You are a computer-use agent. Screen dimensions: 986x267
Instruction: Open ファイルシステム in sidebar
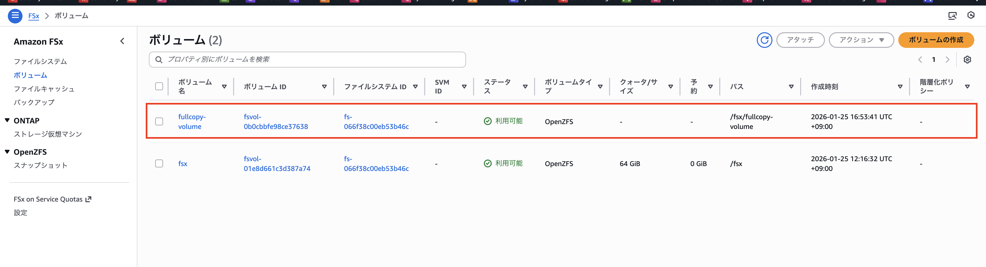40,62
